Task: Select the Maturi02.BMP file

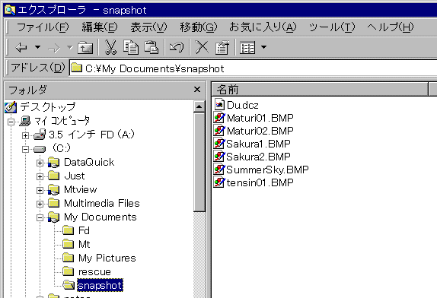Action: click(x=260, y=131)
